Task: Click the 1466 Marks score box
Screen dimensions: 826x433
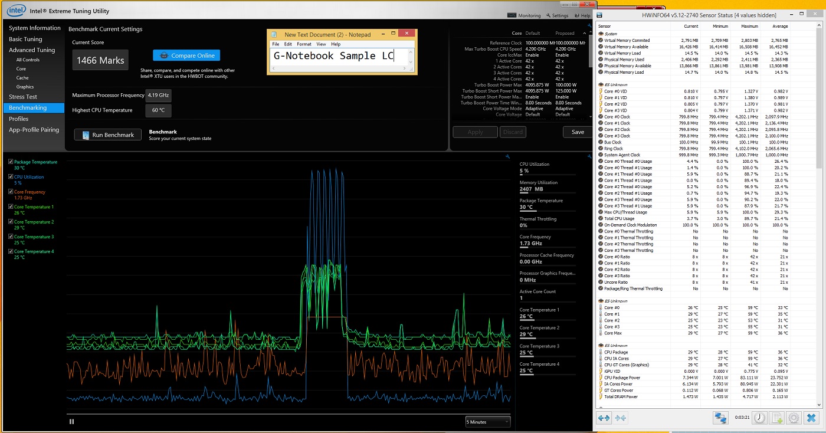Action: click(x=100, y=60)
